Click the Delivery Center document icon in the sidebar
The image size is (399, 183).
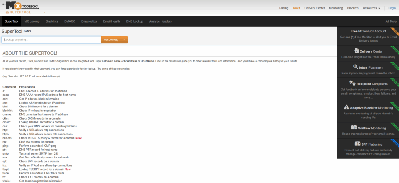tap(357, 50)
